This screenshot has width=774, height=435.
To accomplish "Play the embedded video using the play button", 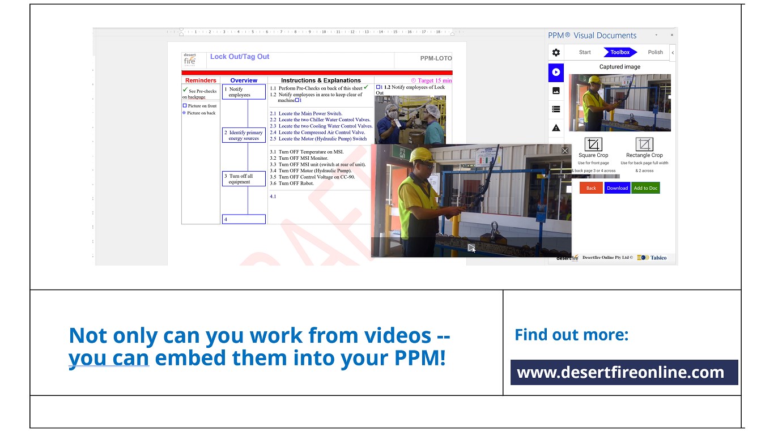I will (471, 248).
